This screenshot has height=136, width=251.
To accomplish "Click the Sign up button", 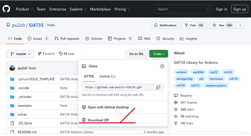I will click(x=239, y=9).
